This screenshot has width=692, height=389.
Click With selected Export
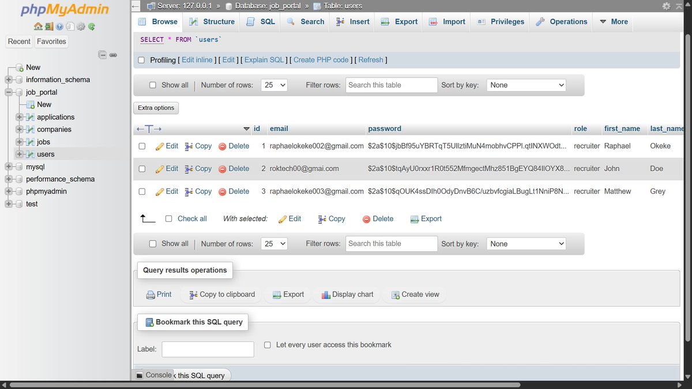click(x=426, y=219)
